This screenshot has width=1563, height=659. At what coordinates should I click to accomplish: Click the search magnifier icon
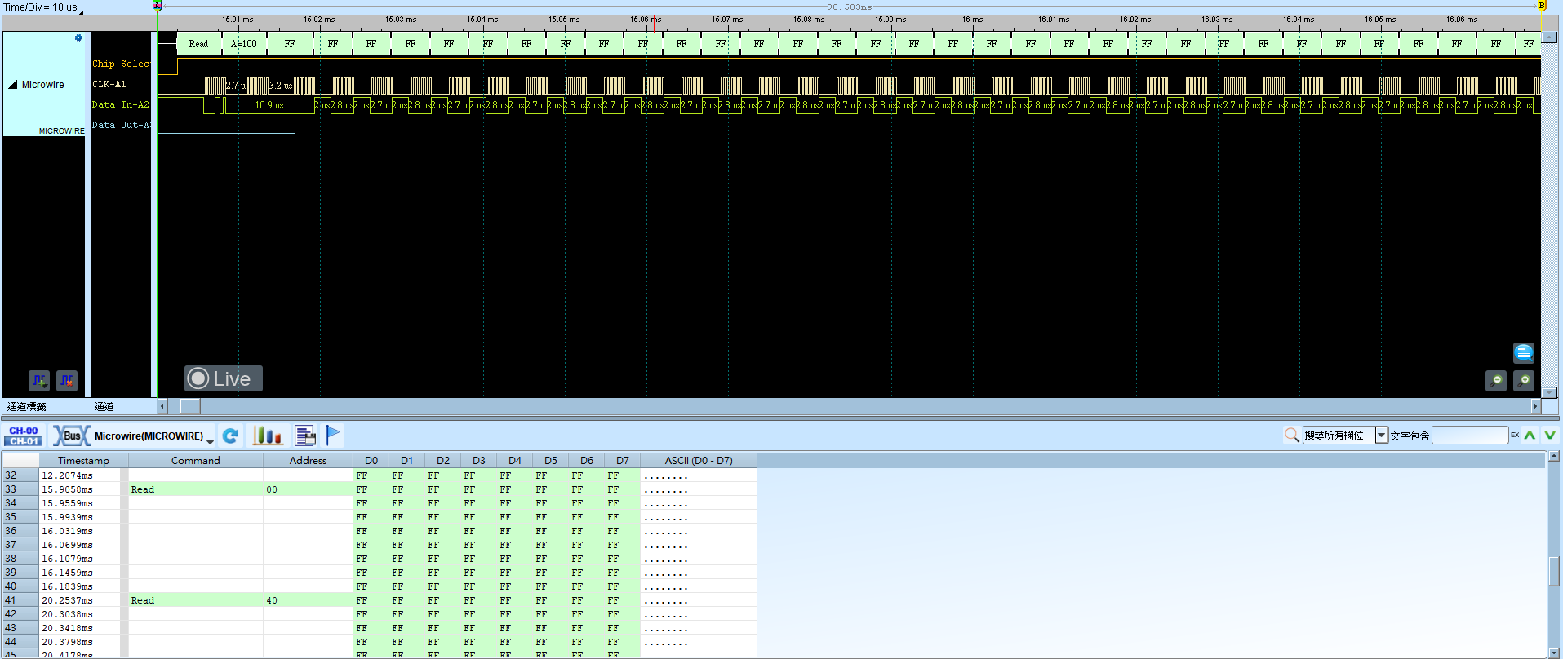[1291, 436]
